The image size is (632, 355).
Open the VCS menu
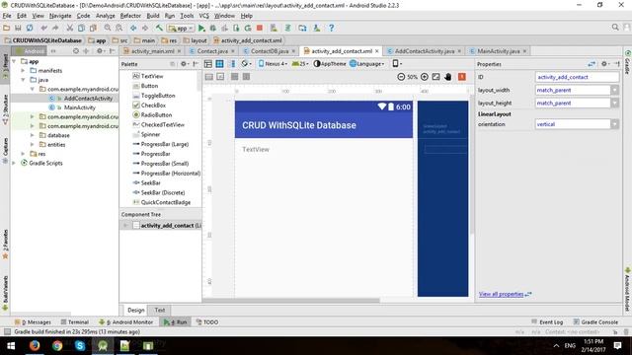pyautogui.click(x=204, y=16)
